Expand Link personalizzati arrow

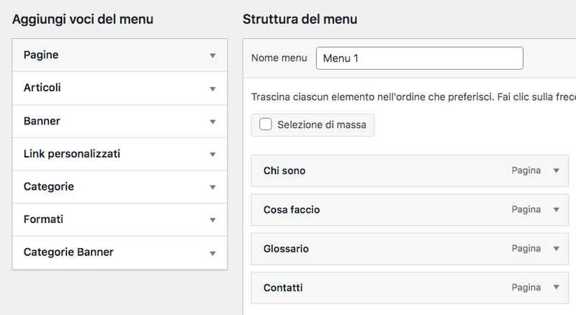(x=212, y=154)
